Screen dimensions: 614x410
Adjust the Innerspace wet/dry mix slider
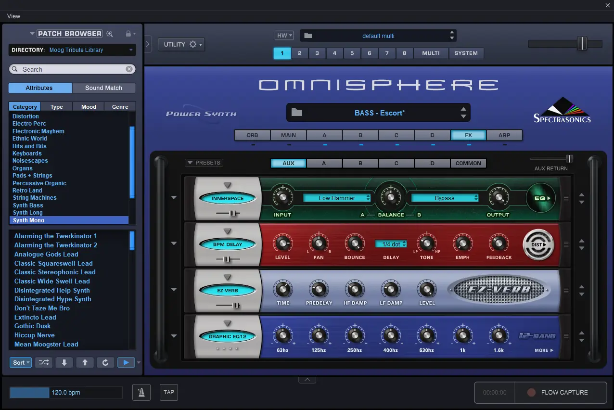coord(234,213)
